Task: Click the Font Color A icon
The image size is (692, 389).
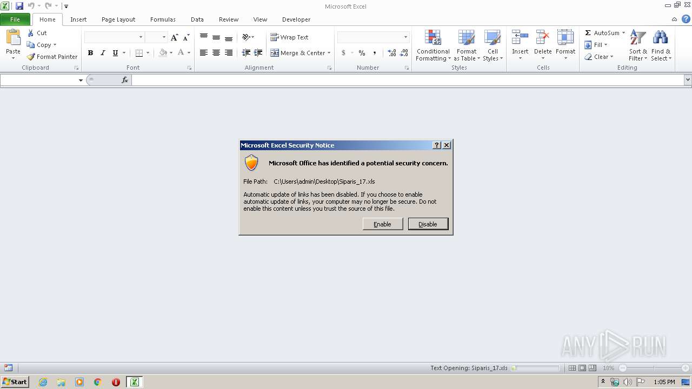Action: (181, 53)
